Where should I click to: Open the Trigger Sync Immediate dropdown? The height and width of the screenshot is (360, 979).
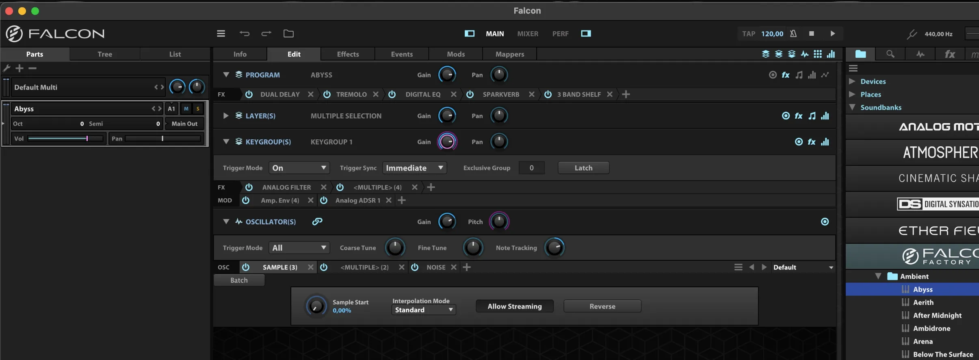tap(414, 168)
